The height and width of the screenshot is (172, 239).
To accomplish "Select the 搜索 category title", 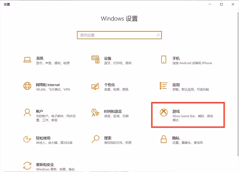I will (x=108, y=138).
